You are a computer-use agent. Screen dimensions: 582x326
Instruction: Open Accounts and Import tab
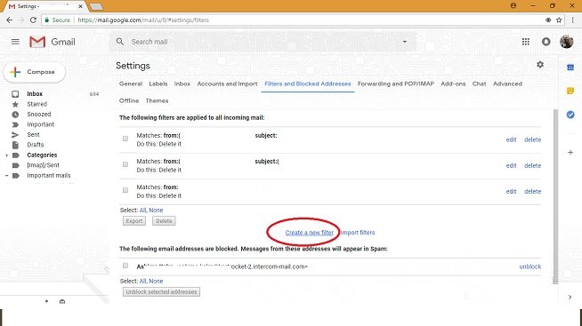coord(227,83)
